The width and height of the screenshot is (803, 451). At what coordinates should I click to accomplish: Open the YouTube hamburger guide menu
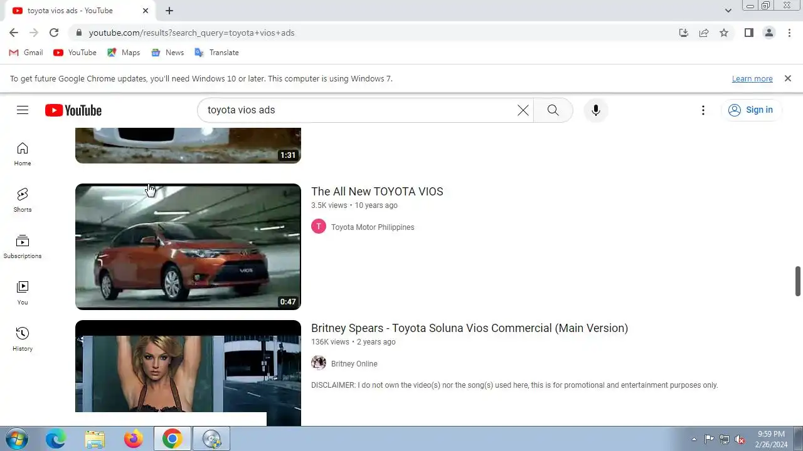click(x=23, y=110)
